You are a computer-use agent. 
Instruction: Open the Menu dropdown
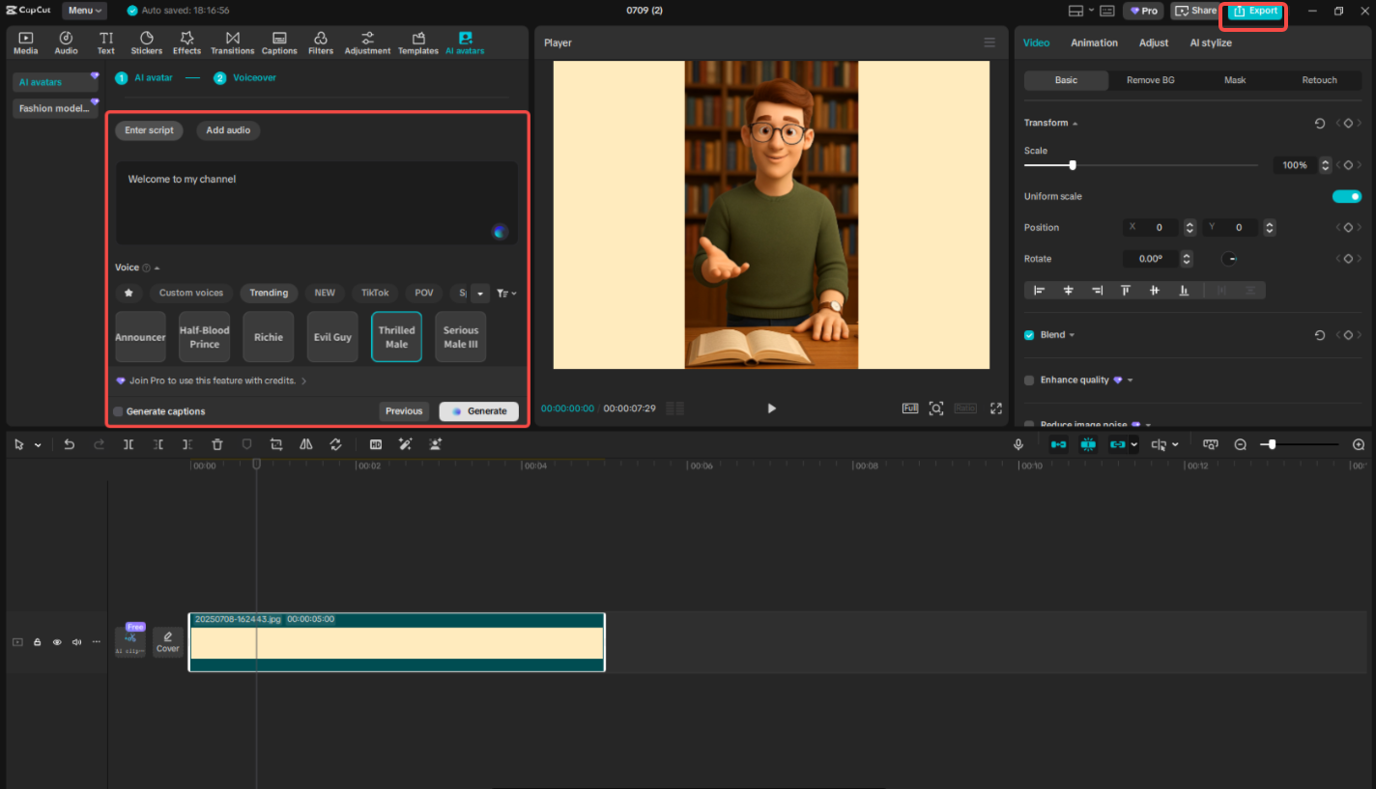(x=84, y=11)
